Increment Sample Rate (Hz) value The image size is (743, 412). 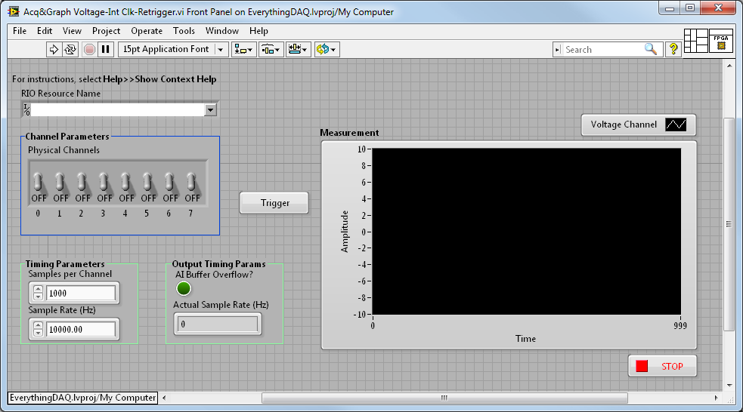(x=39, y=325)
